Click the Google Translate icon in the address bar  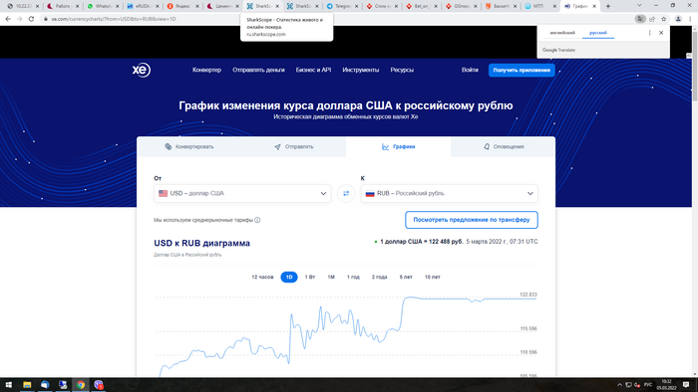[x=640, y=19]
